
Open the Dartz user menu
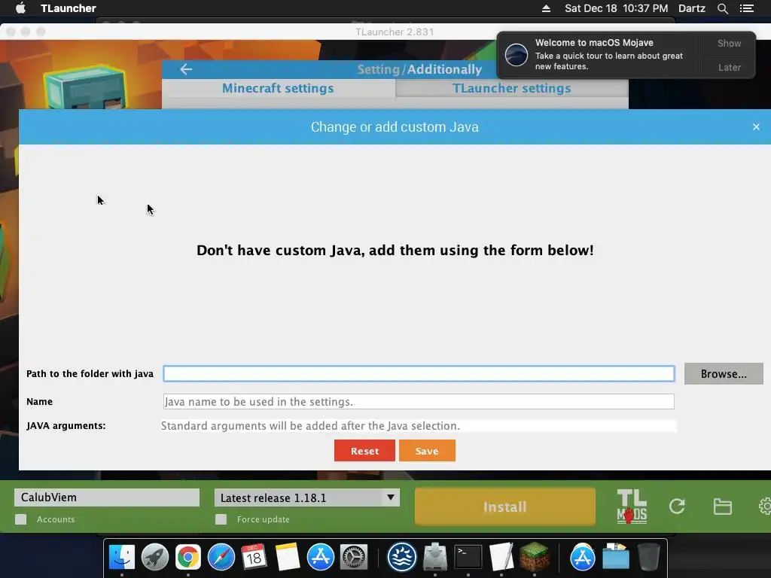point(691,8)
